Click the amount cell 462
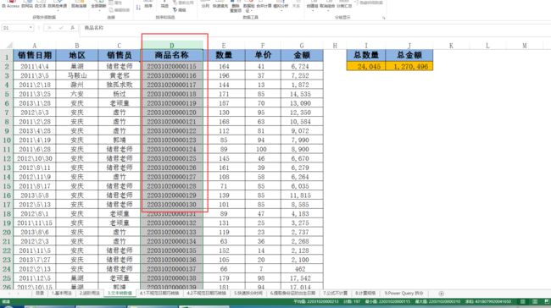This screenshot has width=551, height=308. click(x=302, y=269)
